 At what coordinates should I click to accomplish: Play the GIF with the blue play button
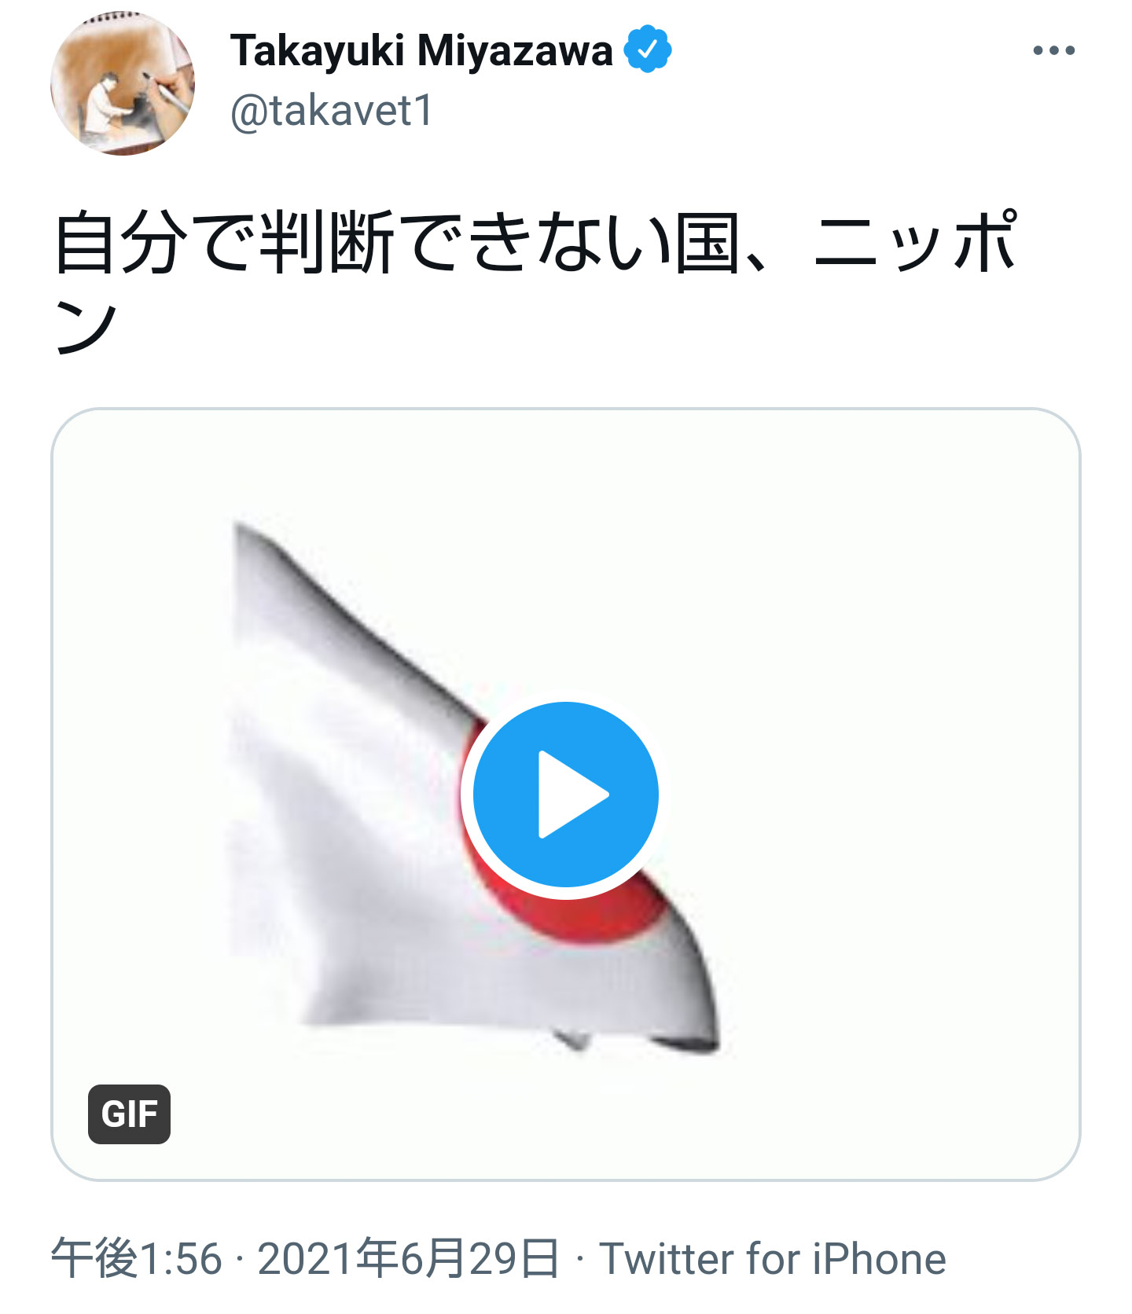click(x=565, y=795)
